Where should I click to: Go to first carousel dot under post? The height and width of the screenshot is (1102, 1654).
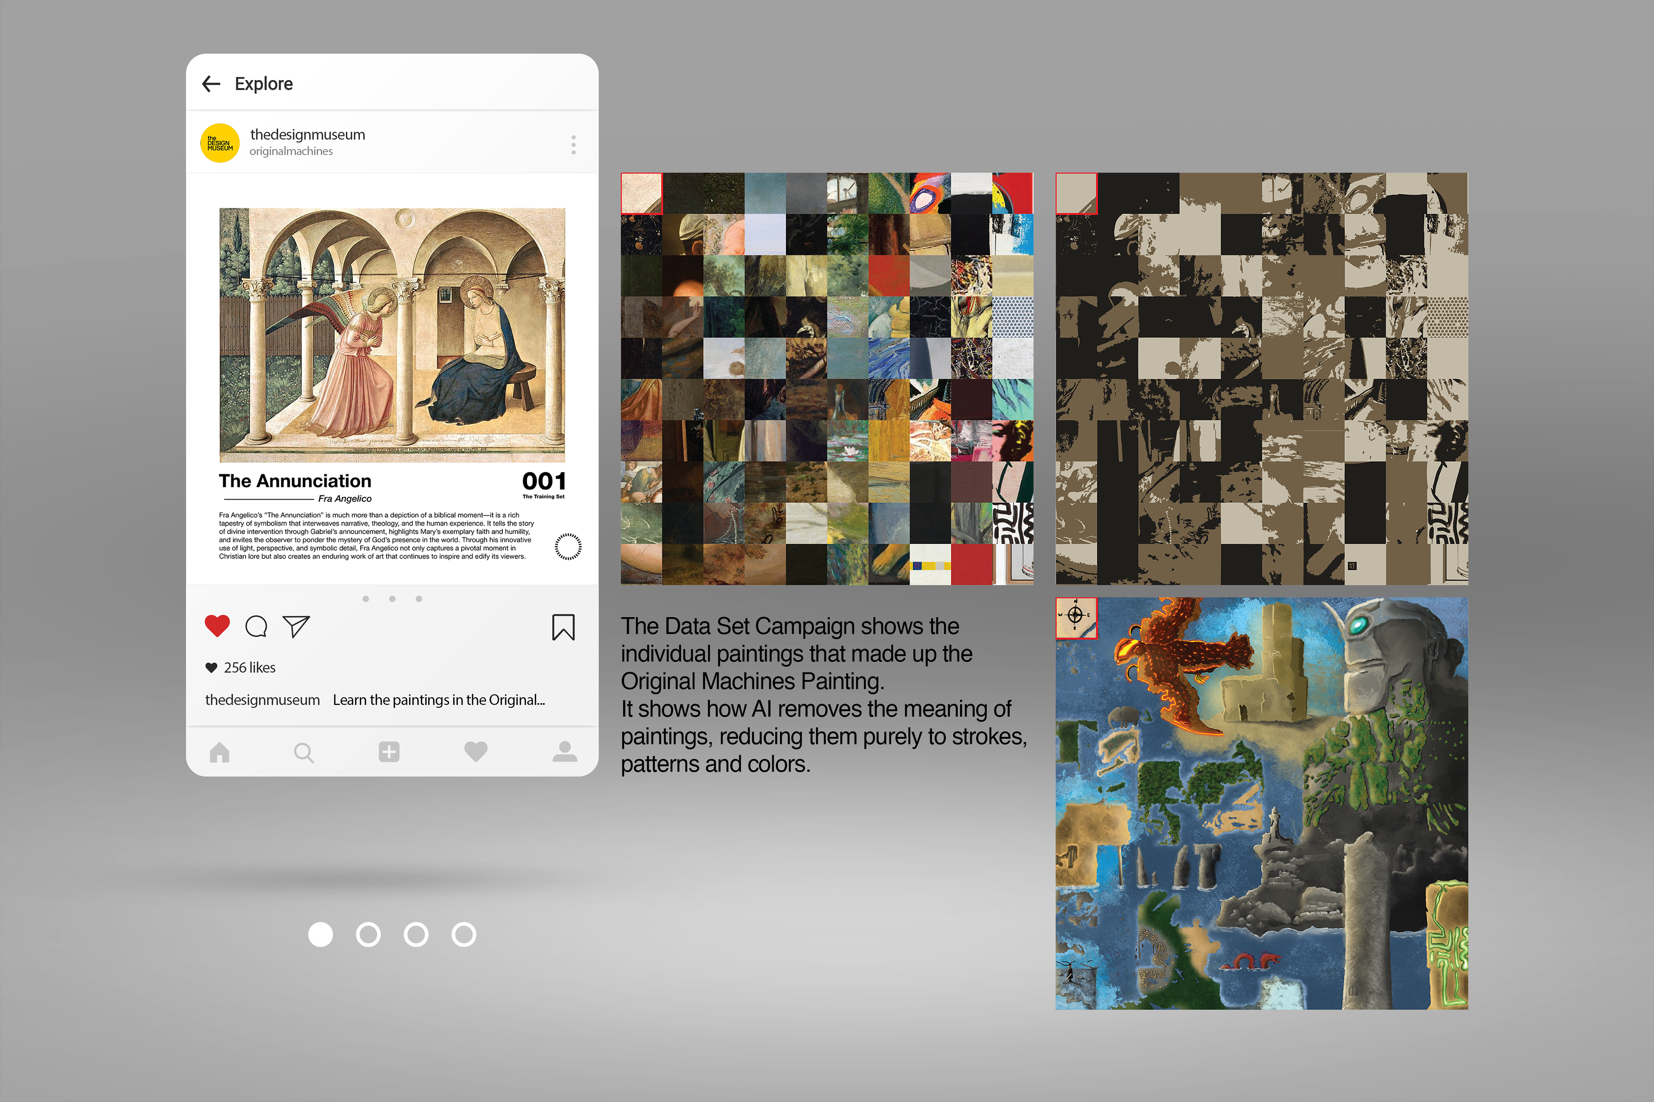[x=366, y=599]
